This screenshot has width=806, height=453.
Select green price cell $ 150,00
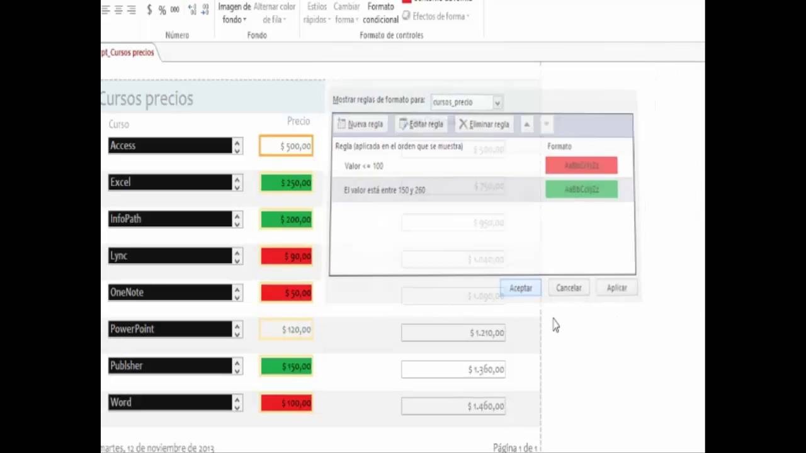pos(286,366)
